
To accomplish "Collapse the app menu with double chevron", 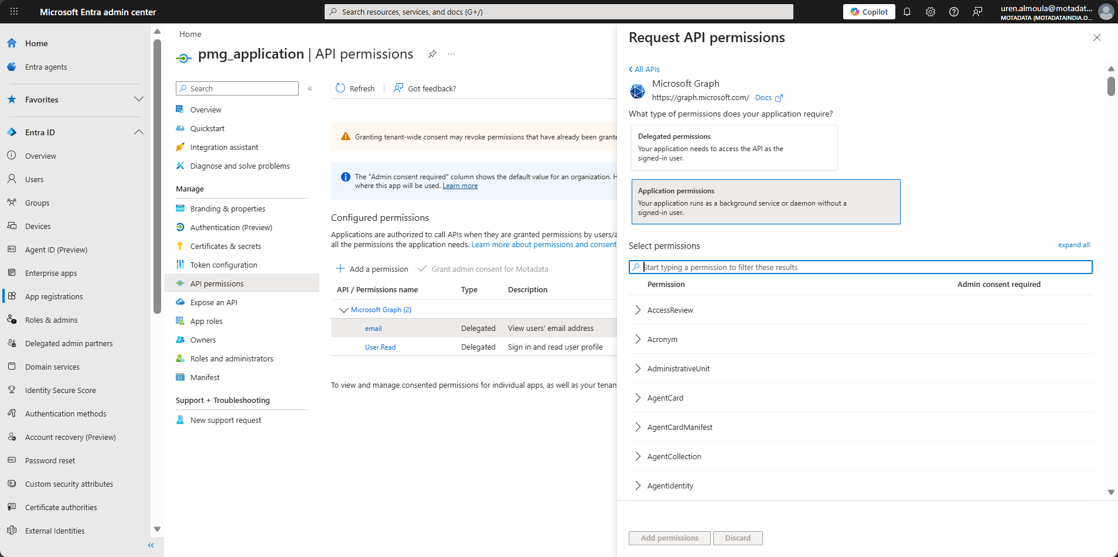I will click(x=310, y=88).
